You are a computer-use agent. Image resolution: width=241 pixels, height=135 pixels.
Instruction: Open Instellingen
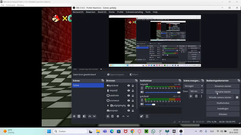pos(223,109)
